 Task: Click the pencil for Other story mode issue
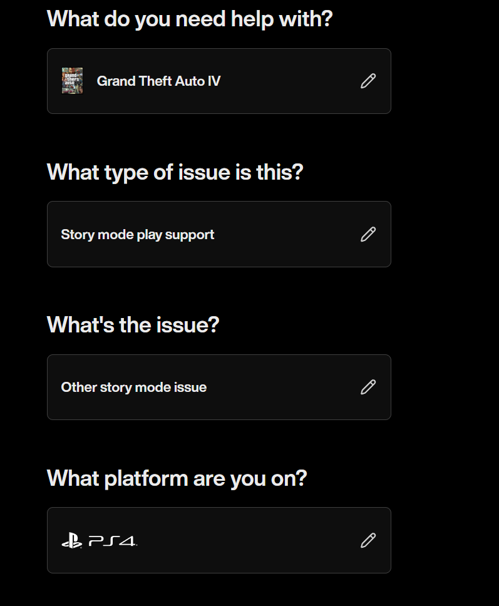point(368,387)
